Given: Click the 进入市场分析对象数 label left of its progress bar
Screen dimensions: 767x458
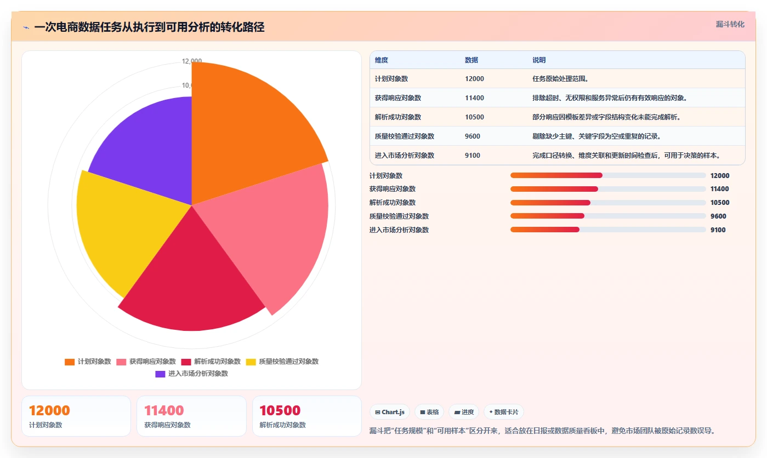Looking at the screenshot, I should (399, 230).
